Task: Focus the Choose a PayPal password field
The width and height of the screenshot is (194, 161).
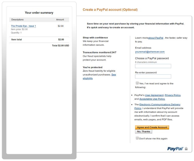Action: (x=153, y=66)
